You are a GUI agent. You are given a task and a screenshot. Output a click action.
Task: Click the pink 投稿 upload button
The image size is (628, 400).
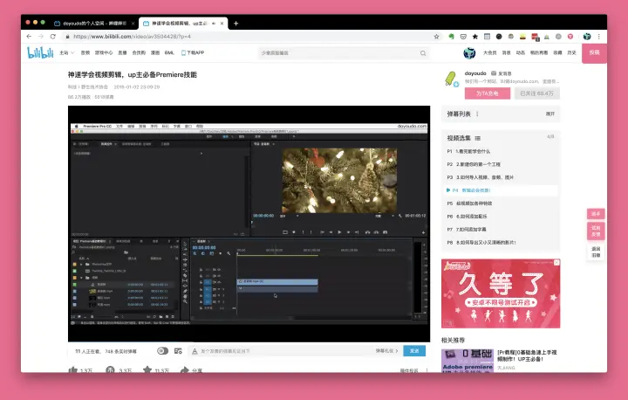(x=594, y=53)
